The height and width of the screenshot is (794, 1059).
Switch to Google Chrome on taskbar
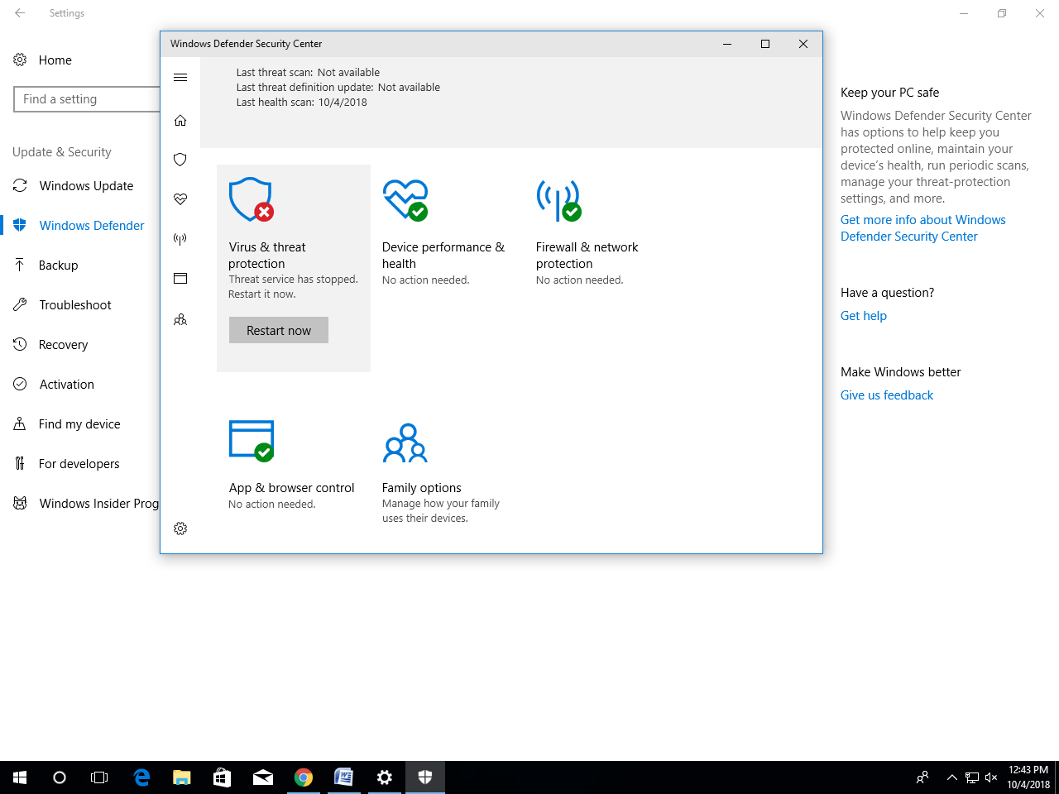tap(304, 777)
